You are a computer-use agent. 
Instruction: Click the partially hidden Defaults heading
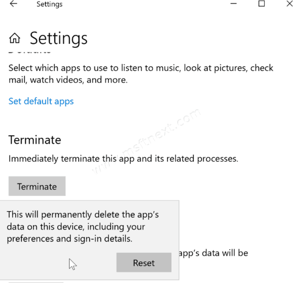pos(30,51)
